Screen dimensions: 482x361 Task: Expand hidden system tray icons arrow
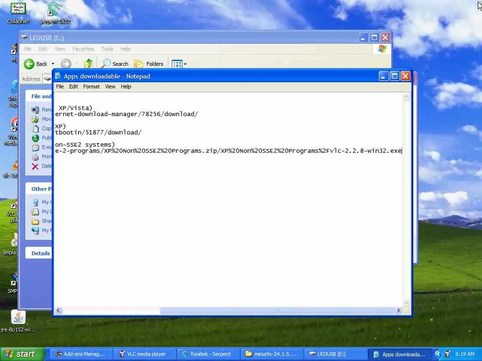click(438, 354)
